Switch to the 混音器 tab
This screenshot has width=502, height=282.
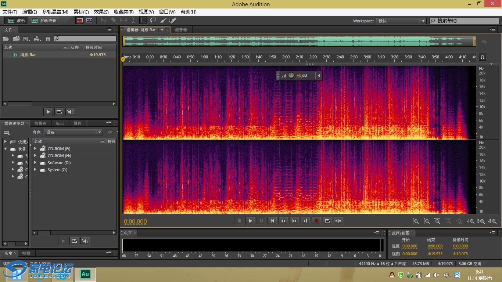pos(181,30)
